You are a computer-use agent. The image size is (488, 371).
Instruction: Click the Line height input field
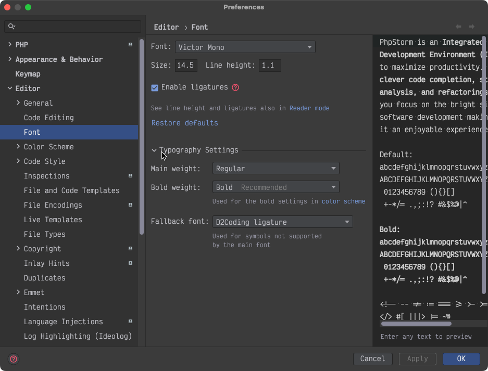point(270,66)
